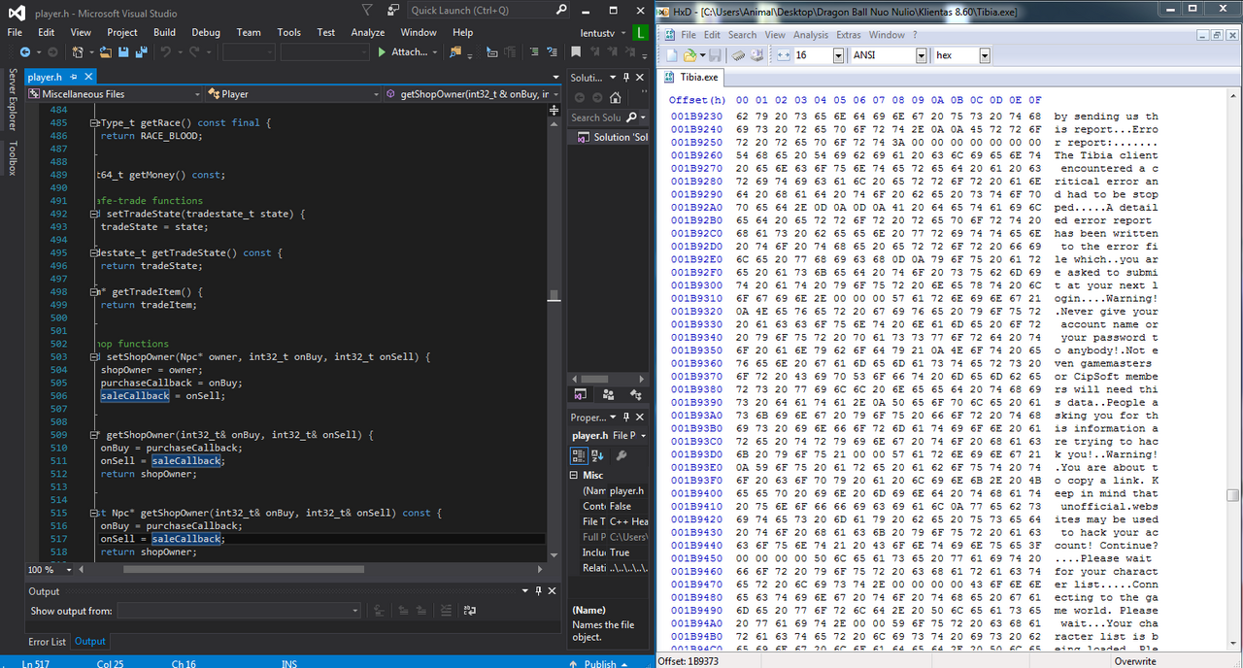Open the ANSI charset dropdown in HxD
This screenshot has width=1243, height=668.
(922, 55)
